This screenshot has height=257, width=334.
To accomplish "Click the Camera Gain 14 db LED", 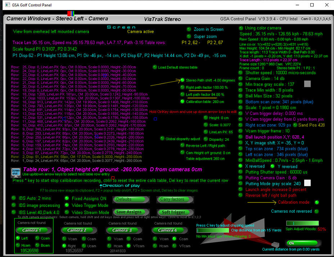I will pos(241,78).
